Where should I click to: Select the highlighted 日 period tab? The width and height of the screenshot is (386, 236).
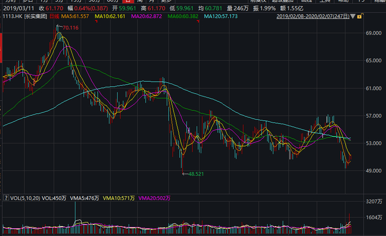point(128,2)
